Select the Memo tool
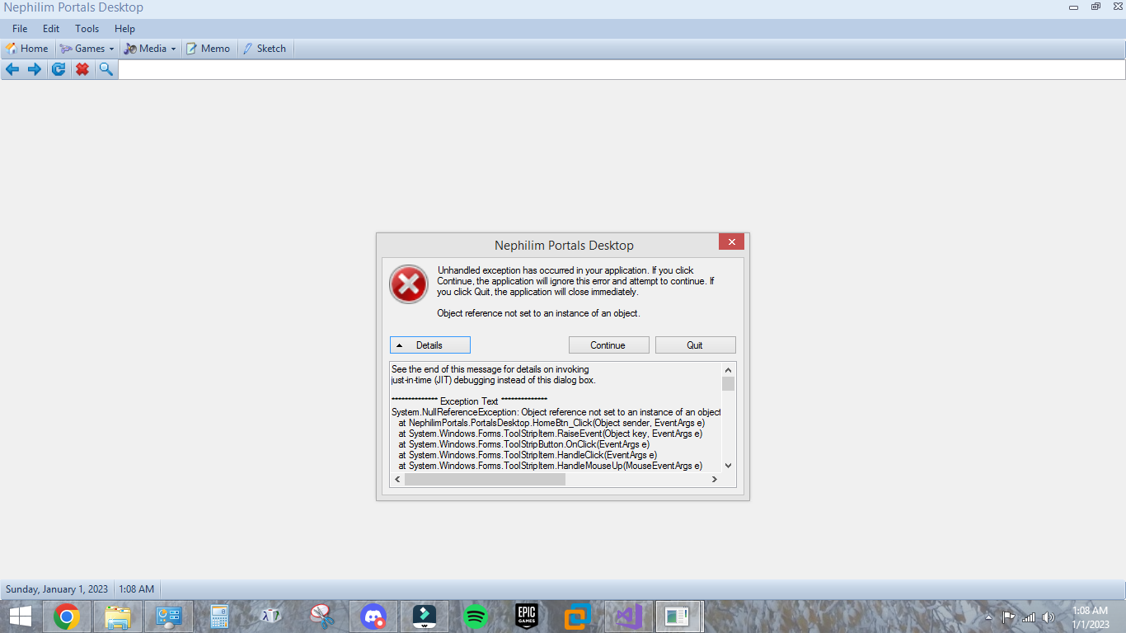Viewport: 1126px width, 633px height. 209,48
